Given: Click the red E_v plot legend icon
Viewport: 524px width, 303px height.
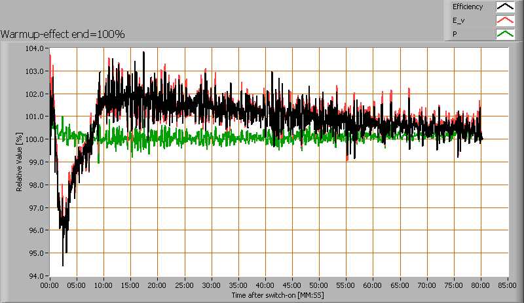Looking at the screenshot, I should click(x=504, y=21).
